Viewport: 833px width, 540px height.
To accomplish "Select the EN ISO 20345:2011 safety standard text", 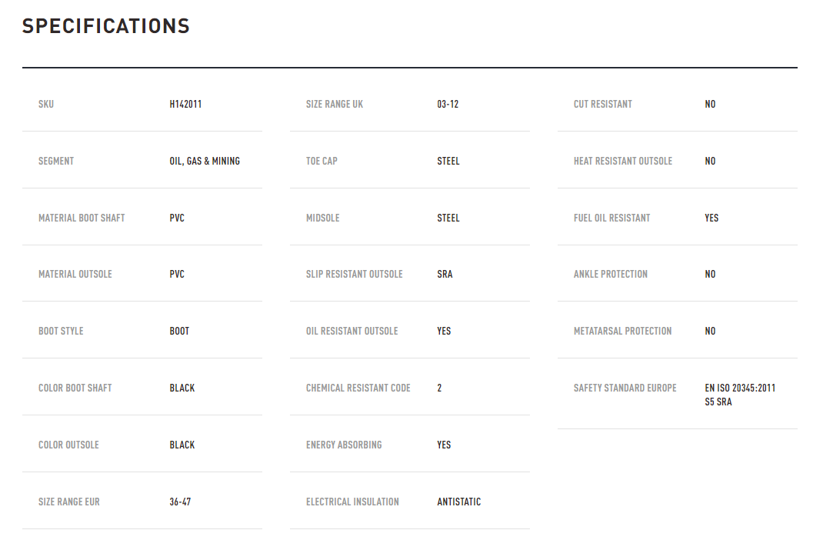I will (740, 388).
